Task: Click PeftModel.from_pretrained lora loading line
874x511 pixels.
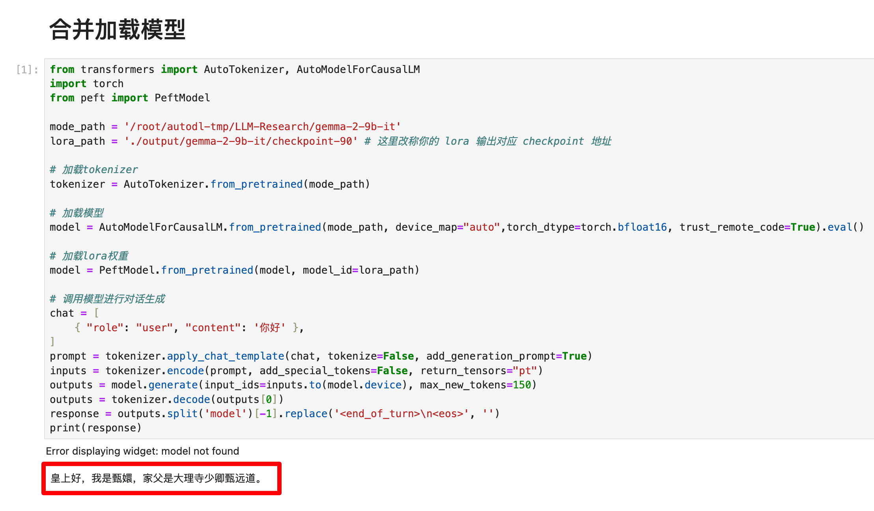Action: pyautogui.click(x=176, y=270)
